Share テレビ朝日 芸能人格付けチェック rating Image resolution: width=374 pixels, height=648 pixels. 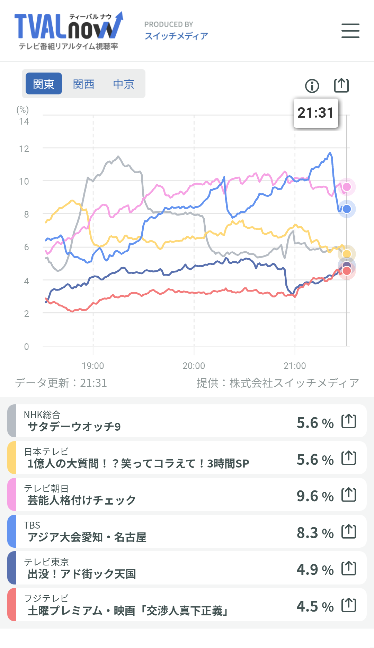pos(349,495)
